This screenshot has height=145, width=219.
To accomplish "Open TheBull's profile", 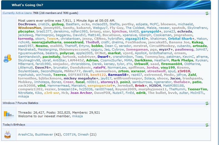I will click(92, 42).
